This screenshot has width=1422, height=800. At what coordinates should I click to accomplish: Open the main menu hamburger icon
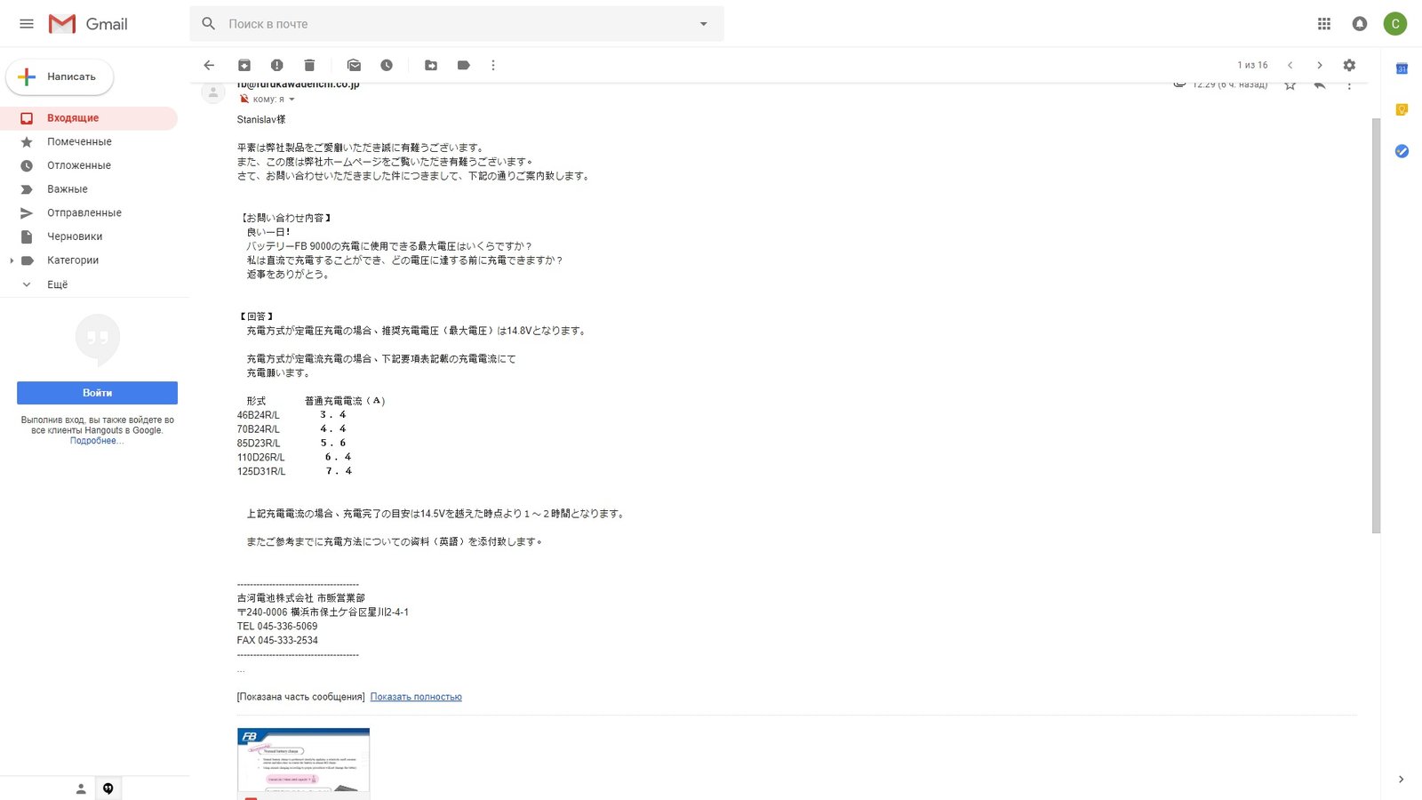27,24
